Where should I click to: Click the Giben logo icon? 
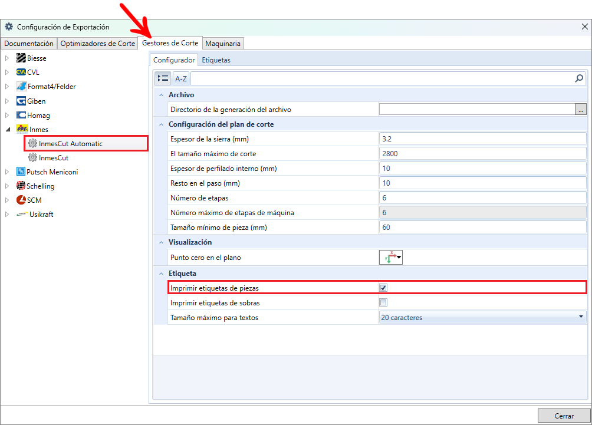[x=21, y=101]
